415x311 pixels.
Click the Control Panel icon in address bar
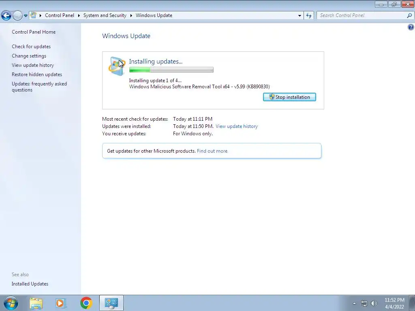(33, 15)
